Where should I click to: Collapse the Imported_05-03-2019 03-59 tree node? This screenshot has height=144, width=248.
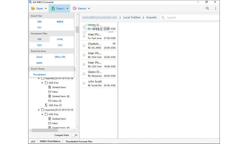pos(39,110)
